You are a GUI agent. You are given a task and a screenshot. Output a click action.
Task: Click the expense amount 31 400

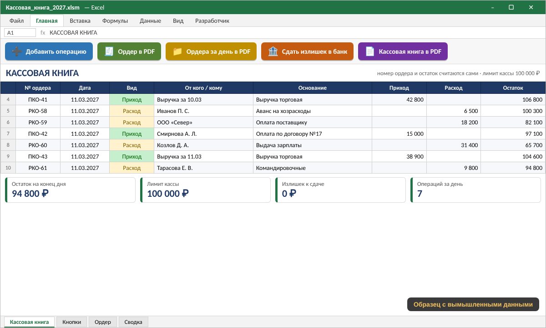[454, 145]
